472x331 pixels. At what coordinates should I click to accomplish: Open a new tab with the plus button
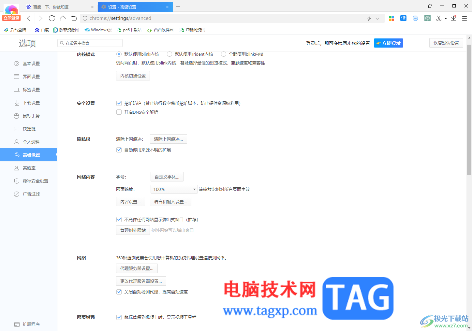[178, 7]
